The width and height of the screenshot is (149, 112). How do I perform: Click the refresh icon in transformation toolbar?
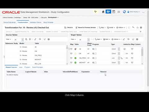(x=138, y=28)
